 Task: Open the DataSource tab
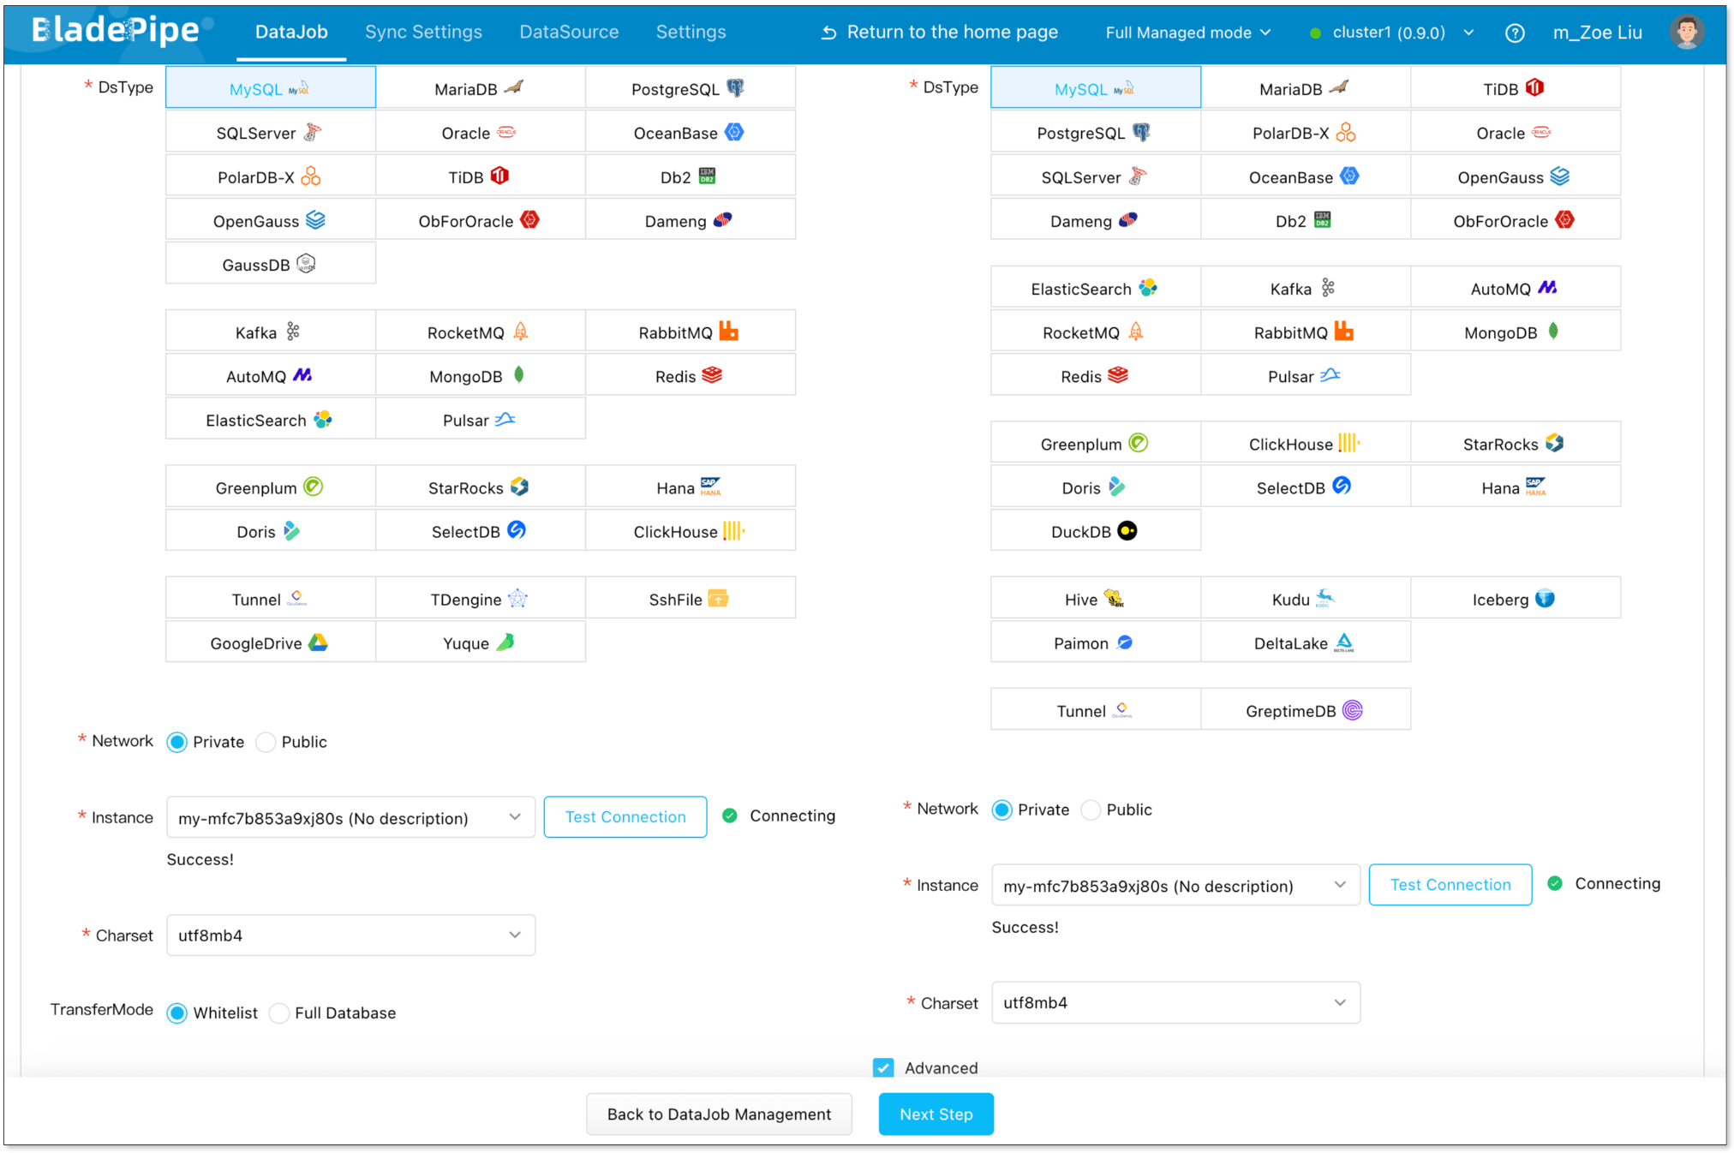pos(569,33)
